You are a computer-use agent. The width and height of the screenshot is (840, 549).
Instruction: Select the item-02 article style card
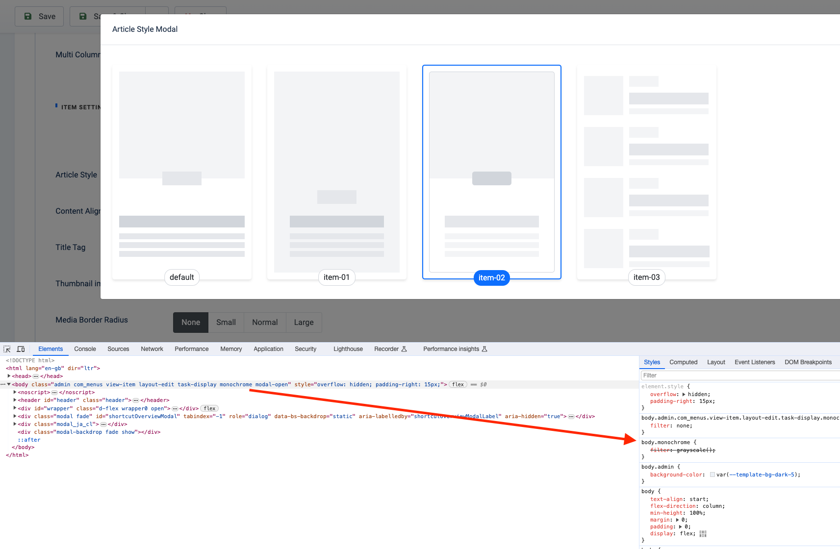click(x=492, y=172)
